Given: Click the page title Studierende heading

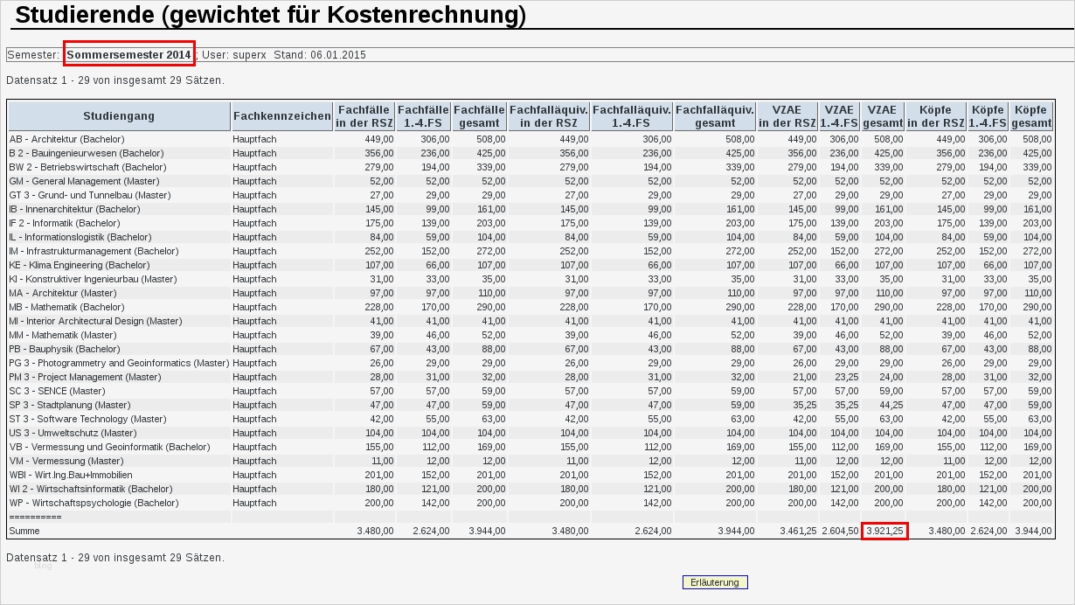Looking at the screenshot, I should point(87,15).
